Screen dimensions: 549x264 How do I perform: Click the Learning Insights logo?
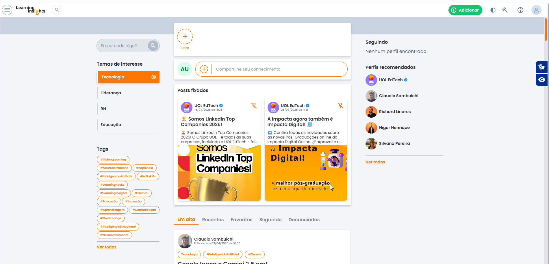pyautogui.click(x=31, y=10)
